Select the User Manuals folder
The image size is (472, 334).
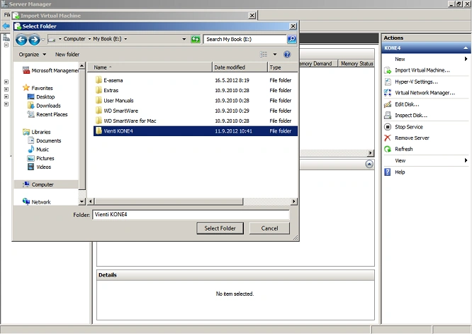click(x=196, y=101)
